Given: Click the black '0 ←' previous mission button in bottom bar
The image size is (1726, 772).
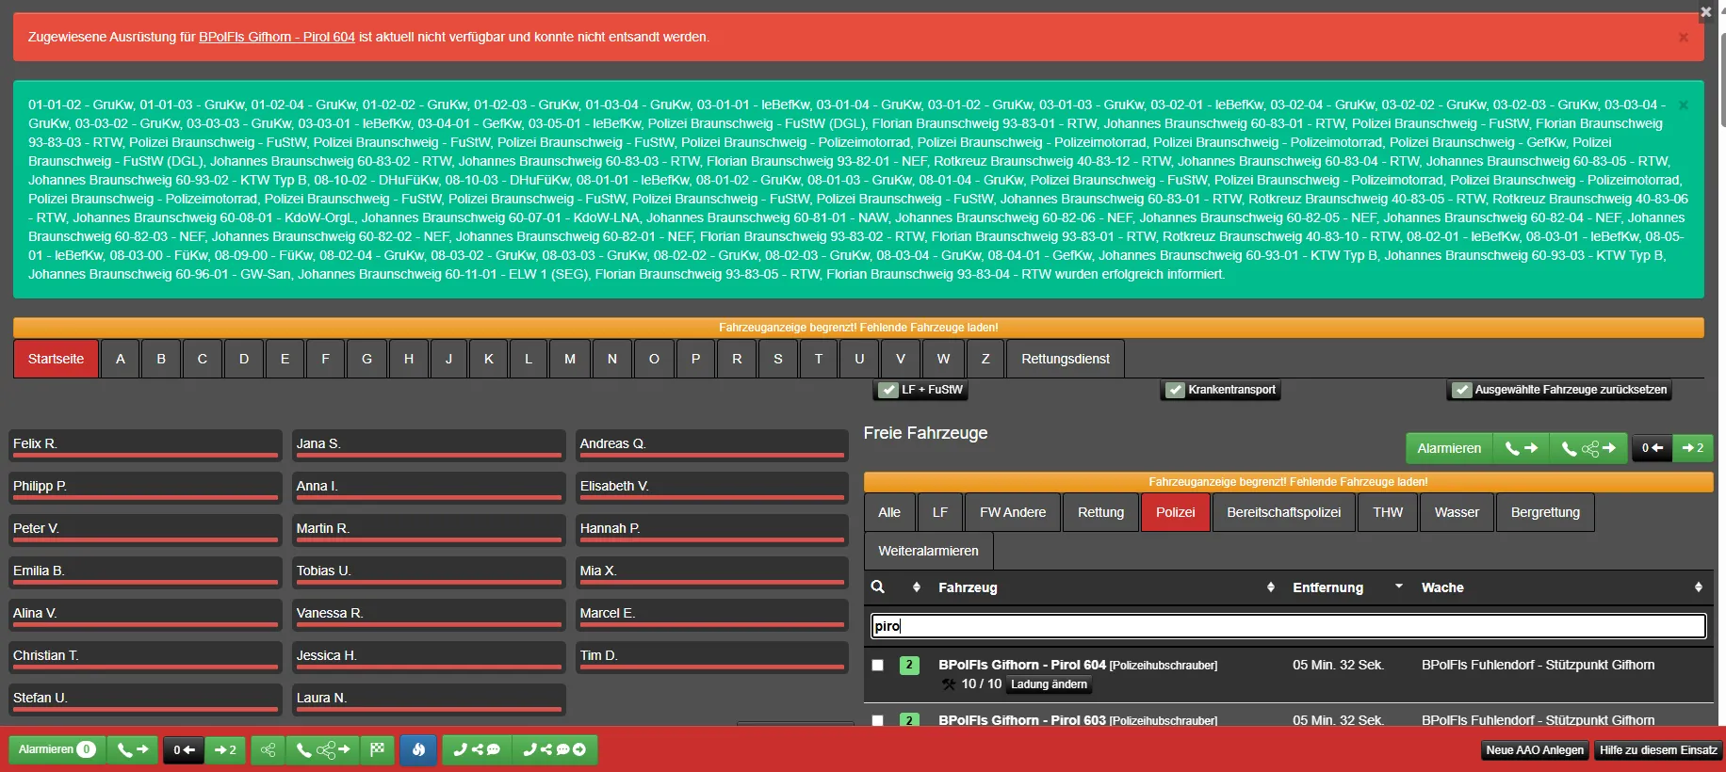Looking at the screenshot, I should point(184,749).
